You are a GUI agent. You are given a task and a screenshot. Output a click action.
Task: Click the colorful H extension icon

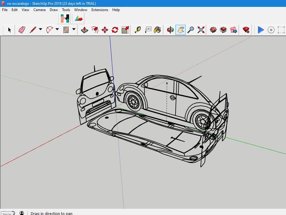click(65, 19)
